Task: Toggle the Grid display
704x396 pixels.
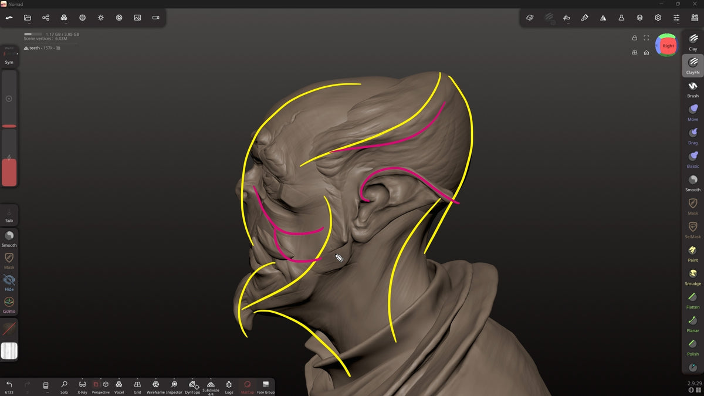Action: pyautogui.click(x=137, y=387)
